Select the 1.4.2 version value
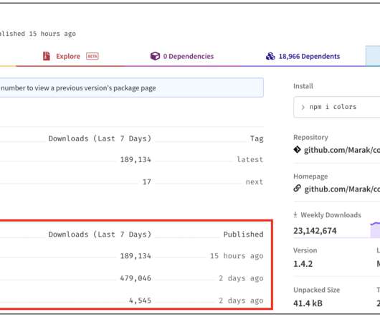The width and height of the screenshot is (380, 317). [x=303, y=264]
